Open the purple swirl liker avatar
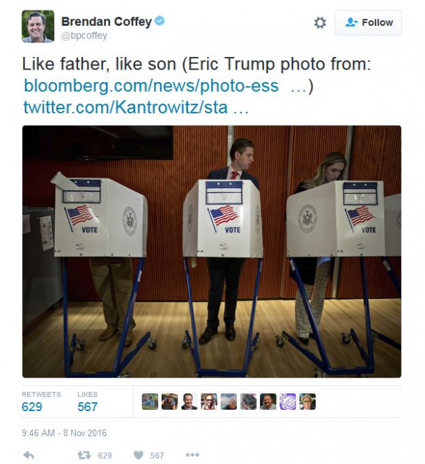Screen dimensions: 425x464 click(x=288, y=401)
